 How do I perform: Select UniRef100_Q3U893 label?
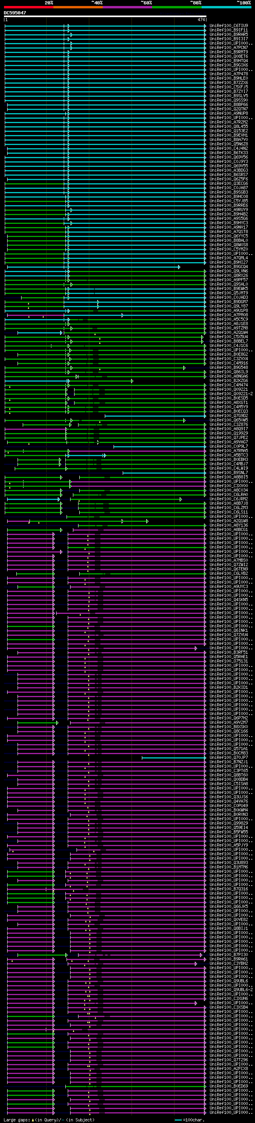229,862
